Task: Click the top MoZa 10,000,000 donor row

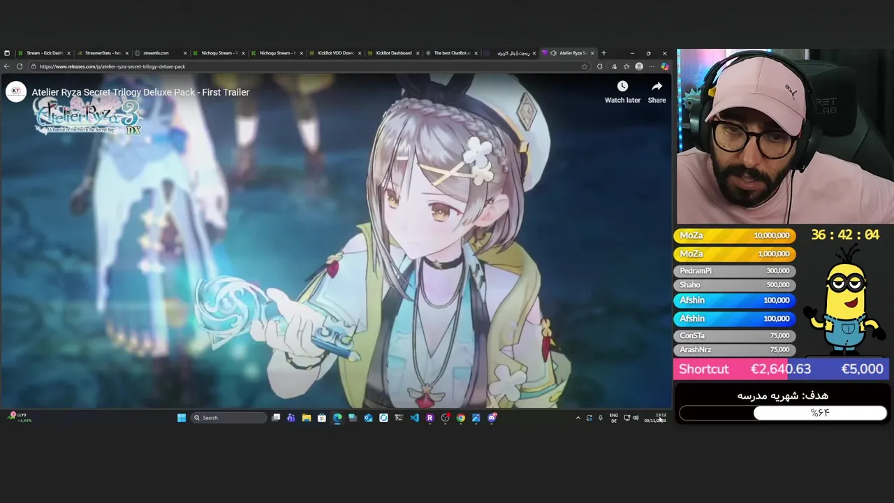Action: tap(734, 235)
